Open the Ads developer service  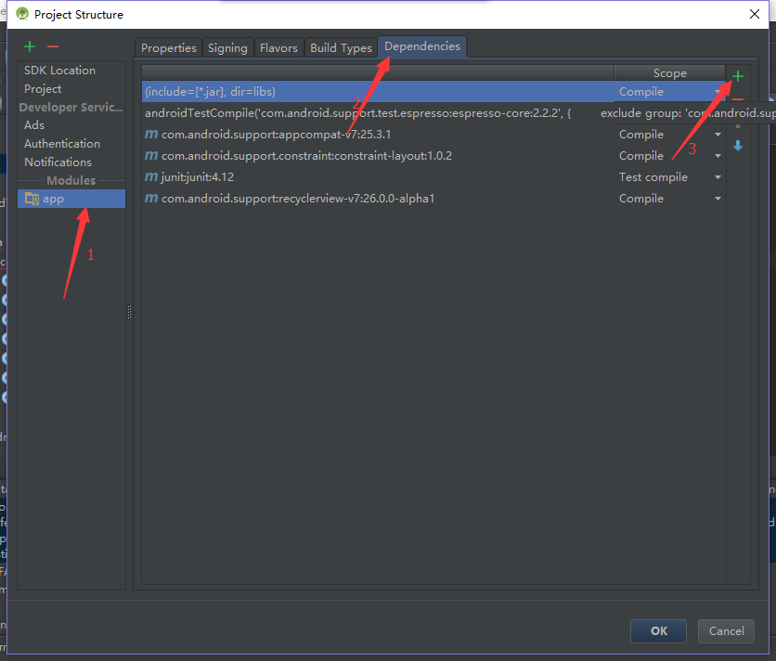34,125
